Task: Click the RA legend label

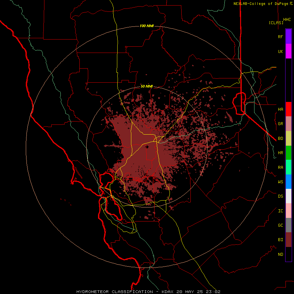Action: (280, 168)
